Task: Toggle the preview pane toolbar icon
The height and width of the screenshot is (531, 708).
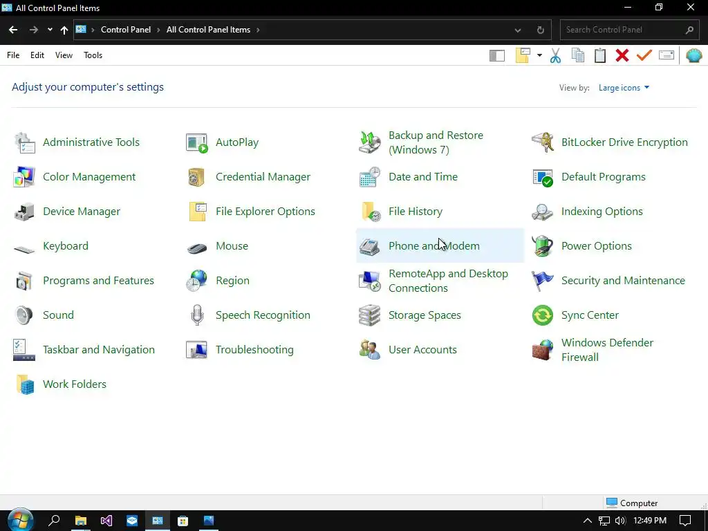Action: [x=497, y=55]
